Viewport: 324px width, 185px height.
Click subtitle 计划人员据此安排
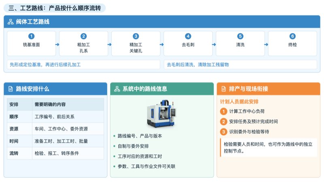coord(239,102)
